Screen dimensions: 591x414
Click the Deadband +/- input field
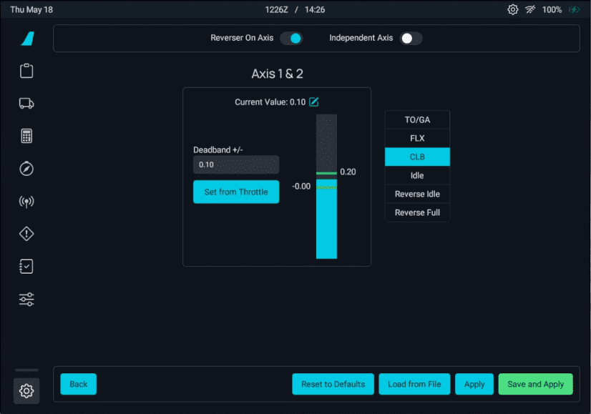pos(236,164)
